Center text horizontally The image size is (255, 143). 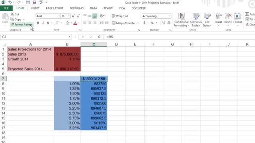(90, 23)
